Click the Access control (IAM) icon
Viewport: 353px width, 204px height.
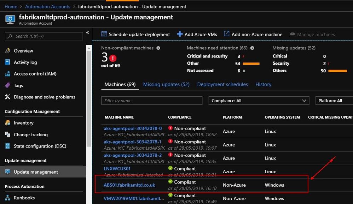(x=8, y=74)
